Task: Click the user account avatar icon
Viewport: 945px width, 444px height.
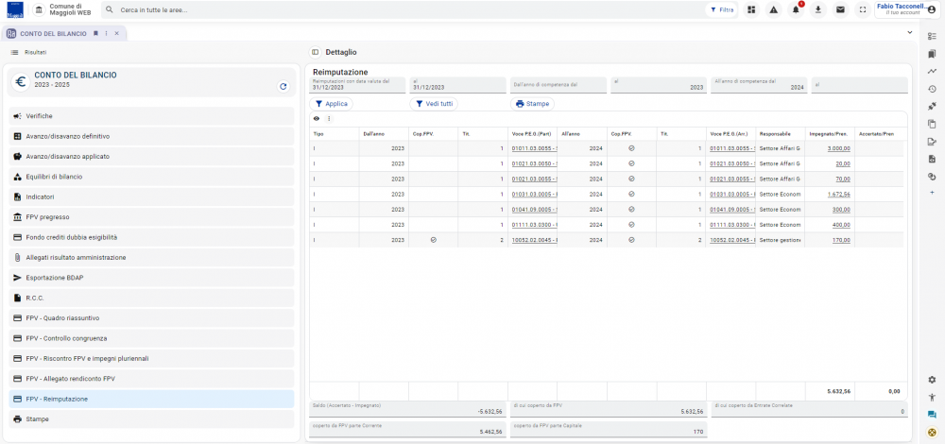Action: (x=931, y=9)
